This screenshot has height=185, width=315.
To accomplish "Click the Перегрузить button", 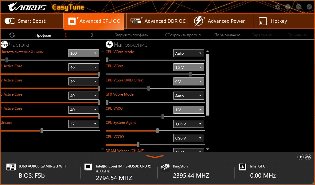I will (x=262, y=35).
